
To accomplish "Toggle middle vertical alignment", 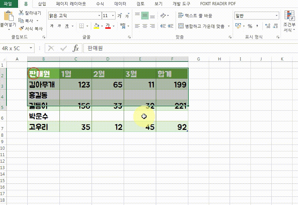I will [x=145, y=16].
